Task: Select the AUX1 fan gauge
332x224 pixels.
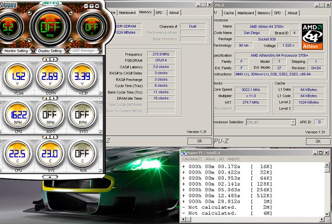Action: pyautogui.click(x=50, y=115)
